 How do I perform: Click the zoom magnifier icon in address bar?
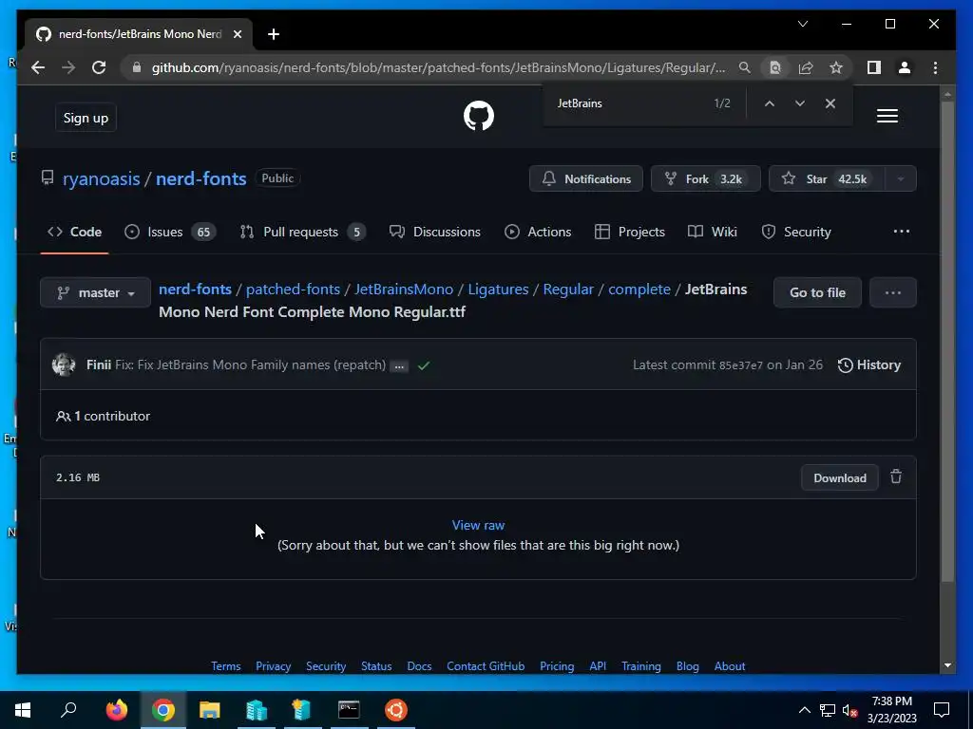click(x=745, y=67)
